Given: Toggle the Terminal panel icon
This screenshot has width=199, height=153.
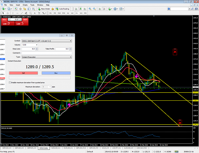Looking at the screenshot, I should (29, 9).
